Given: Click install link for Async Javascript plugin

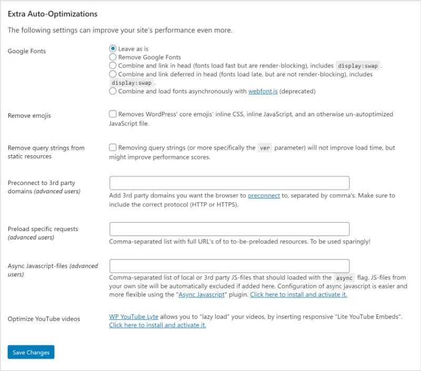Looking at the screenshot, I should [x=298, y=295].
